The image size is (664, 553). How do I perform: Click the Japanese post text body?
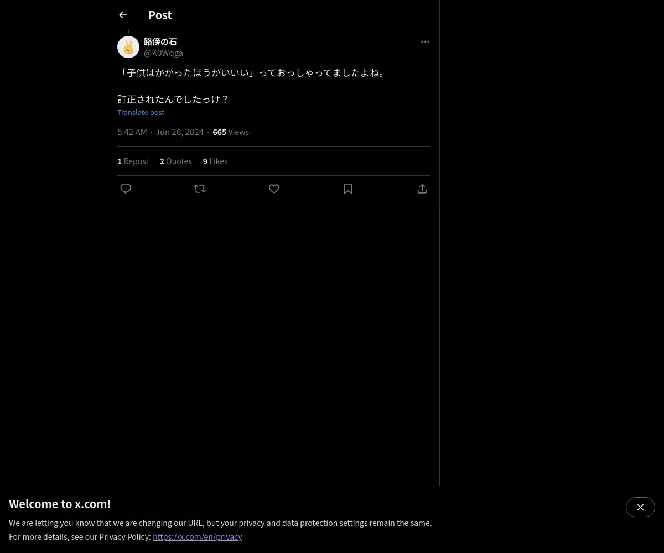point(252,86)
